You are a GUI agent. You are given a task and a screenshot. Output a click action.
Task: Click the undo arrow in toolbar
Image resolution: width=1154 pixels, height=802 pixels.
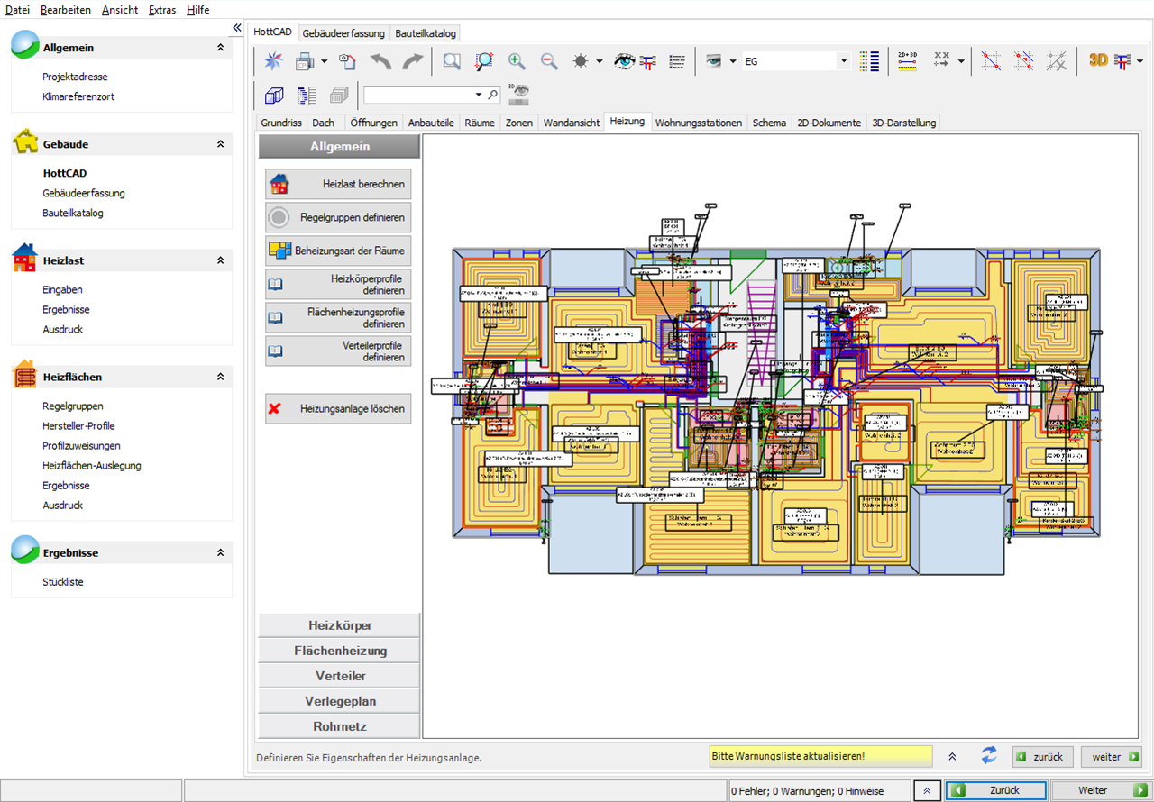381,61
